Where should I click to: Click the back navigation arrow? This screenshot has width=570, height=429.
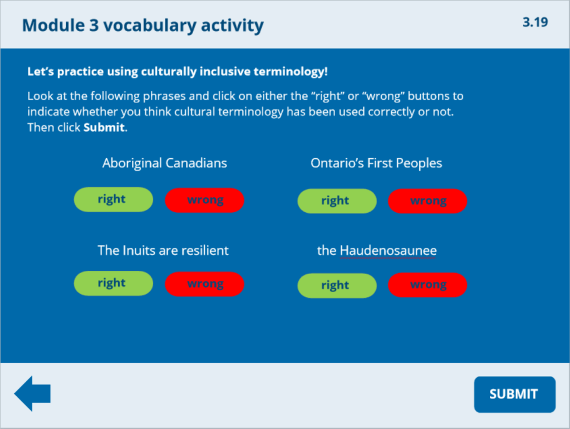click(32, 393)
